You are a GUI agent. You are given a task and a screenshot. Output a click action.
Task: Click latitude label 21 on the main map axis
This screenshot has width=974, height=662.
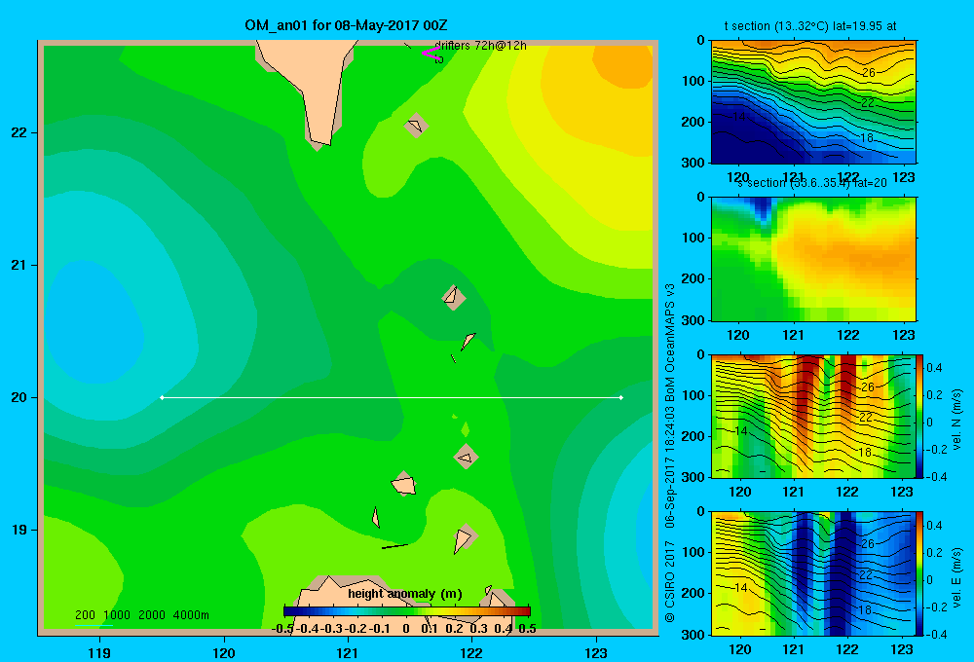[x=19, y=265]
